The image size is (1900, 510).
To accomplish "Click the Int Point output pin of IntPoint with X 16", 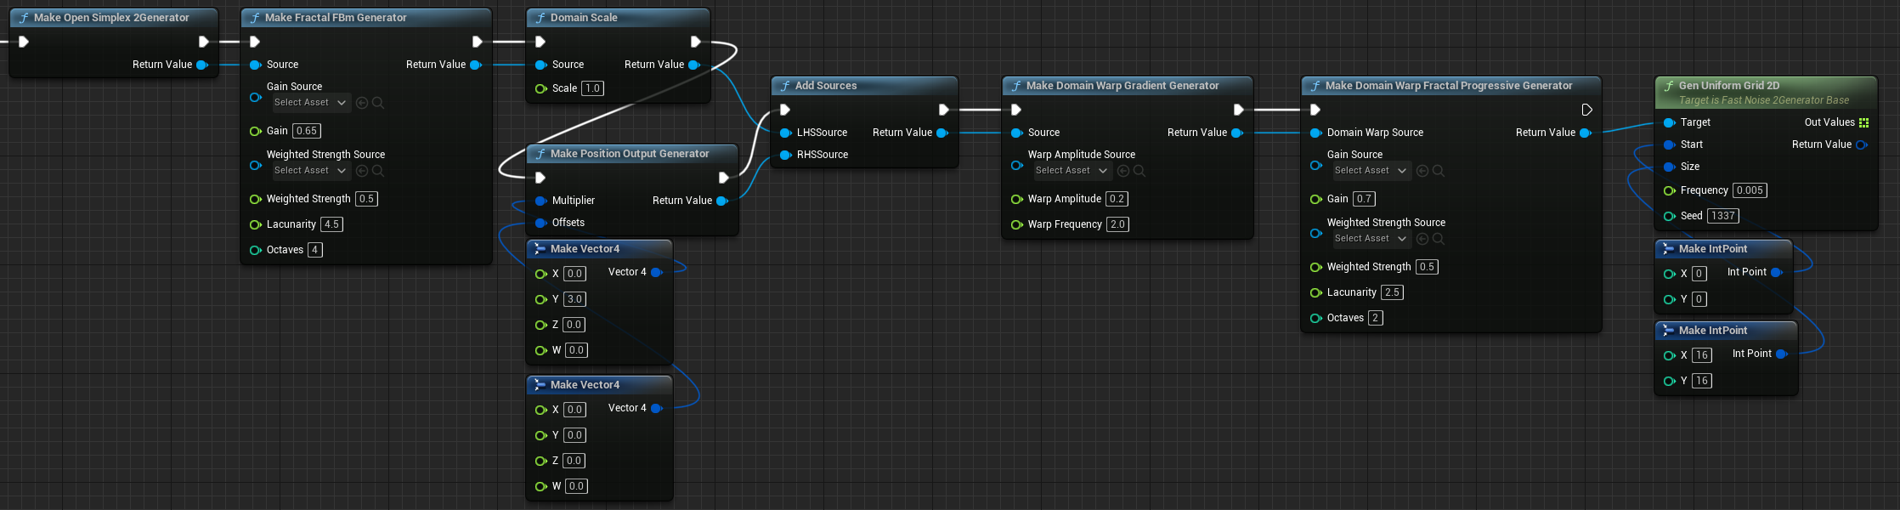I will pyautogui.click(x=1782, y=354).
